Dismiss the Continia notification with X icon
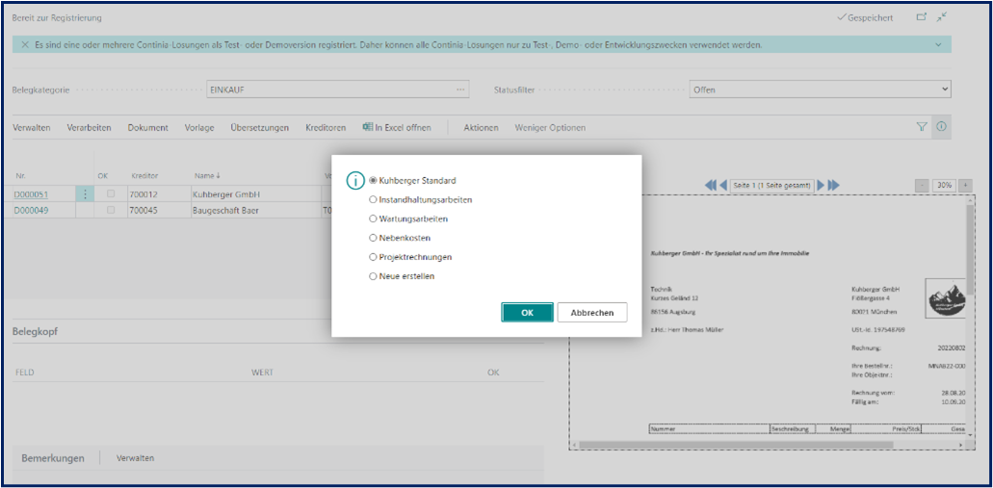The image size is (993, 488). click(25, 45)
